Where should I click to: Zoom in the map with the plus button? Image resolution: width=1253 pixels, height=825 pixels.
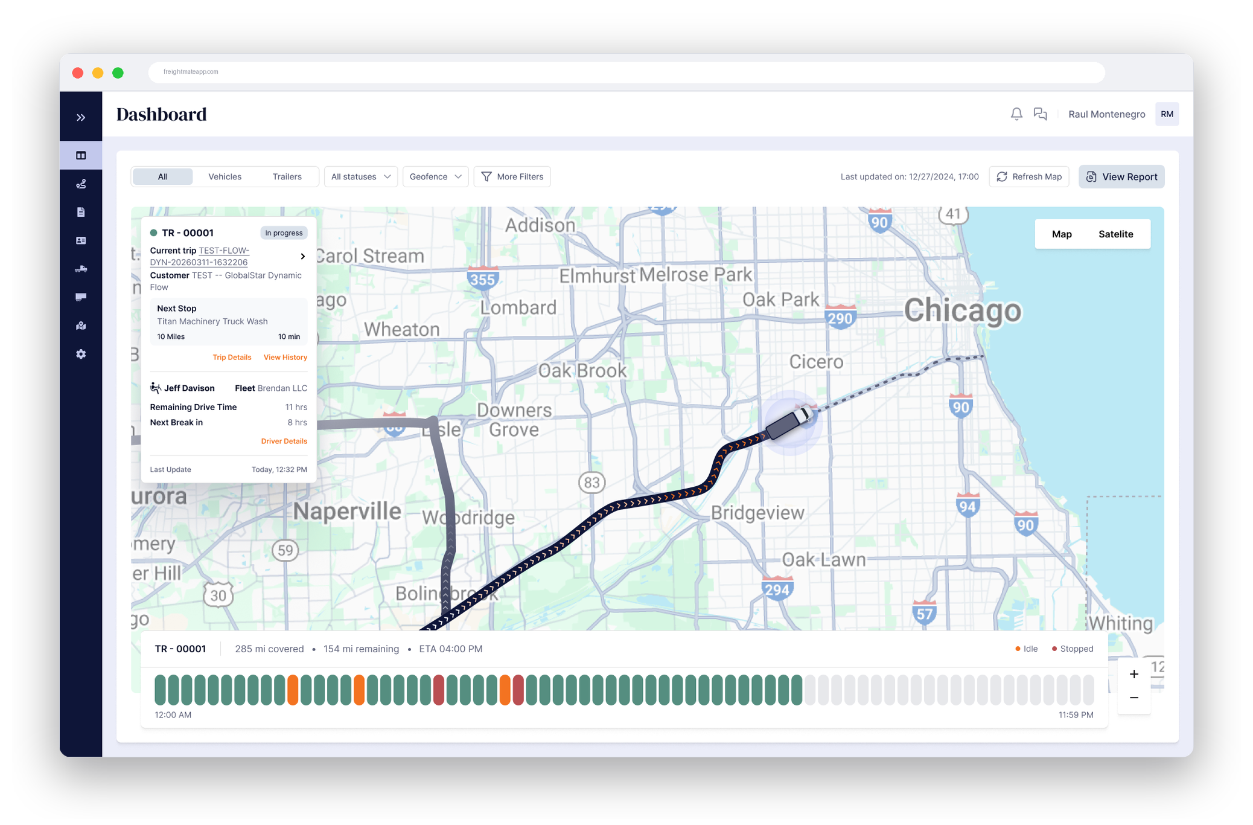click(x=1133, y=674)
